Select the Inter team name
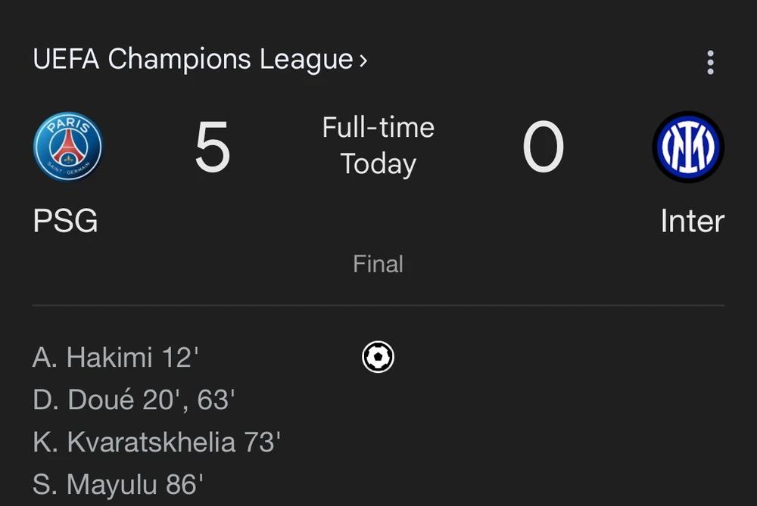The width and height of the screenshot is (757, 506). tap(692, 222)
